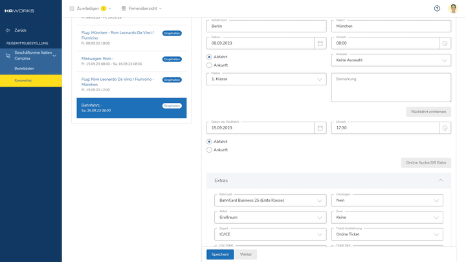Open calendar picker for return date 15.09.2023

[x=320, y=128]
